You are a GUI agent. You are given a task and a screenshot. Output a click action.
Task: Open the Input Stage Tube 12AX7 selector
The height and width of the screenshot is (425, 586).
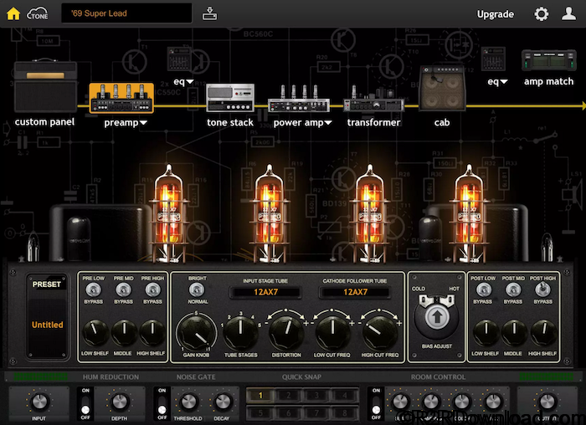pos(265,292)
